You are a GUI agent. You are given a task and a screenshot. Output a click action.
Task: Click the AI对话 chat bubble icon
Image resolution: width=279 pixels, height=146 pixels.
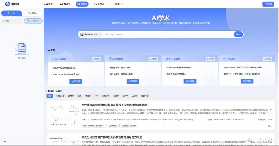(x=44, y=4)
